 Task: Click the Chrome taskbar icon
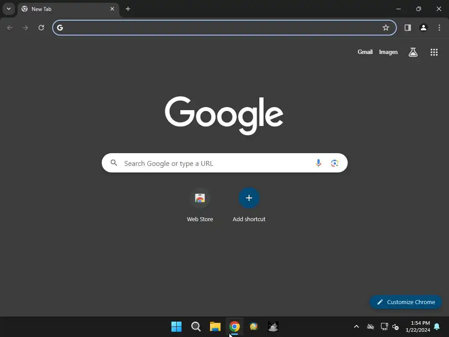point(235,326)
